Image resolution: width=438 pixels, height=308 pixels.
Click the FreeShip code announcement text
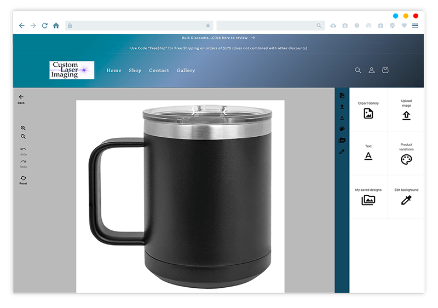tap(218, 48)
